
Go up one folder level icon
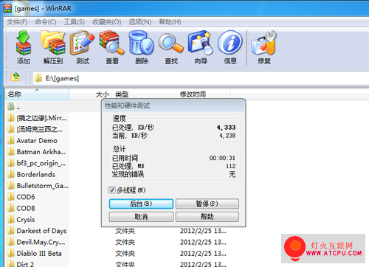pos(15,77)
